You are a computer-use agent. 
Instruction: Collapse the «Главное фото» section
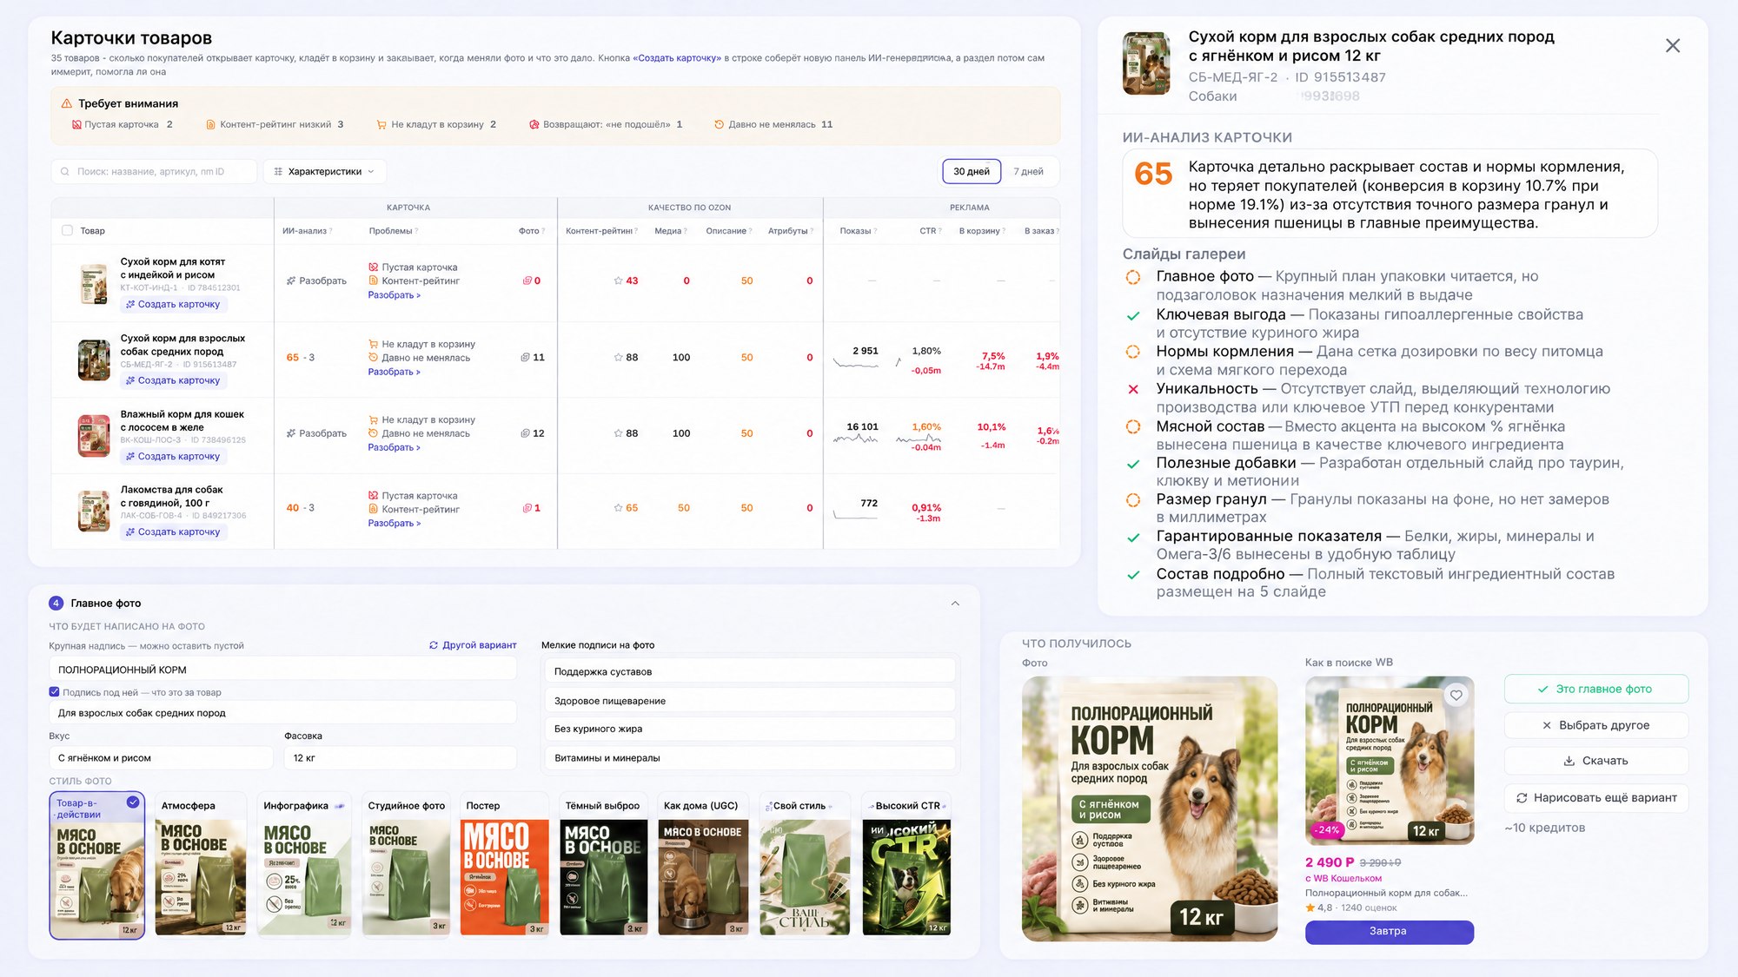[x=955, y=604]
